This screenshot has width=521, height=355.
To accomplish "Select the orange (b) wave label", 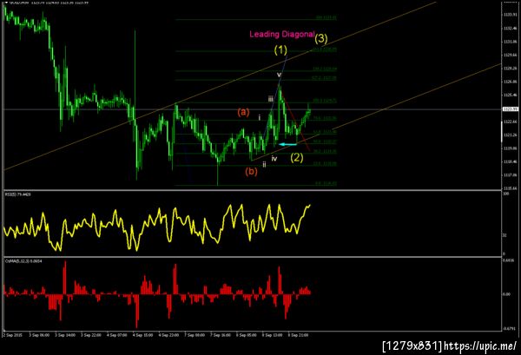I will 251,171.
